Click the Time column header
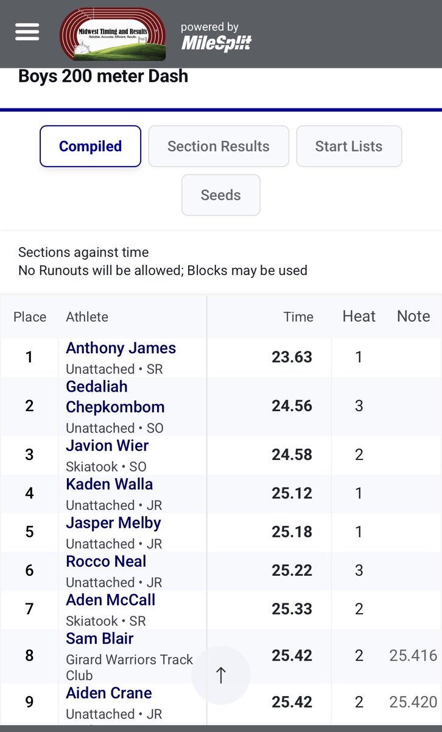Screen dimensions: 442x732 pyautogui.click(x=298, y=317)
